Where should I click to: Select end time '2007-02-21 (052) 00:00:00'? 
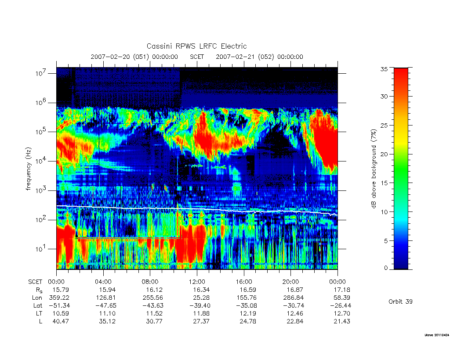point(259,57)
